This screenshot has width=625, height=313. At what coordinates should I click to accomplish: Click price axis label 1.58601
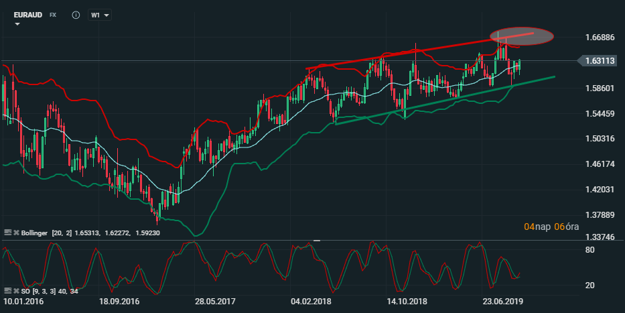tap(600, 88)
